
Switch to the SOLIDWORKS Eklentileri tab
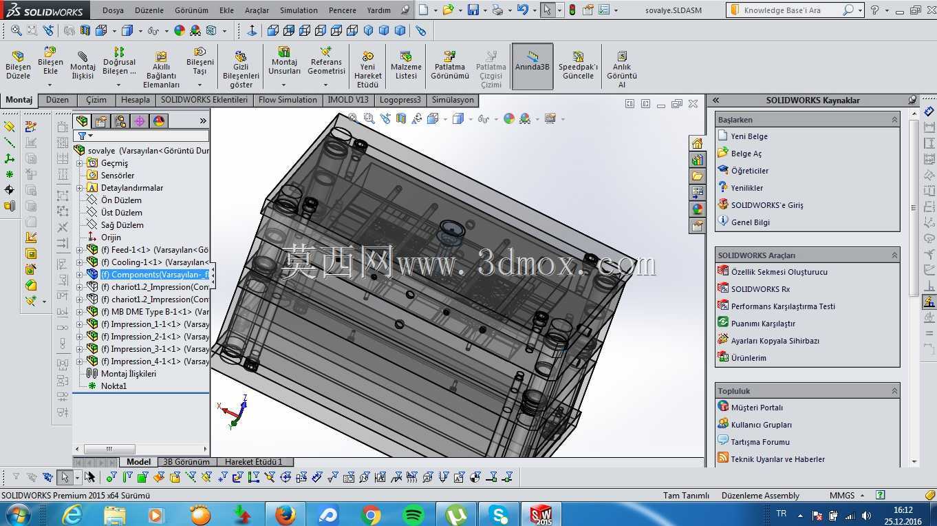click(x=204, y=100)
